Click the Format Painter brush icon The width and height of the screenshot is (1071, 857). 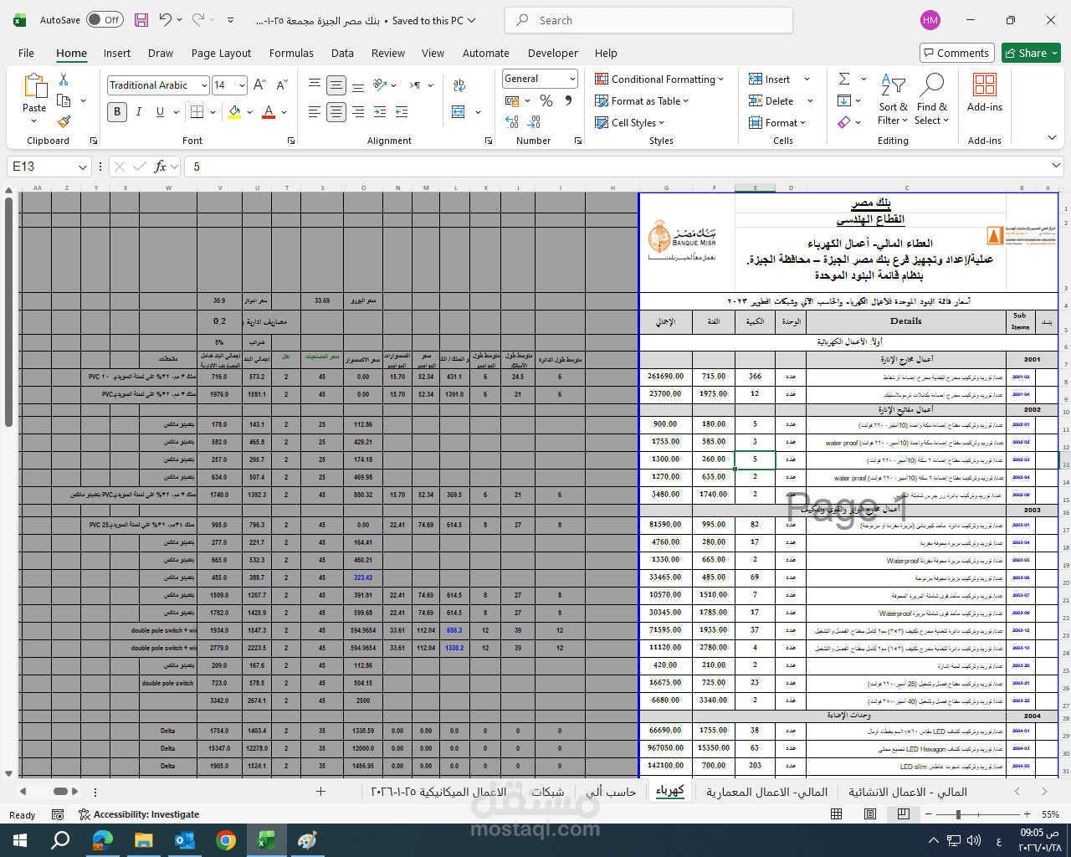point(64,122)
